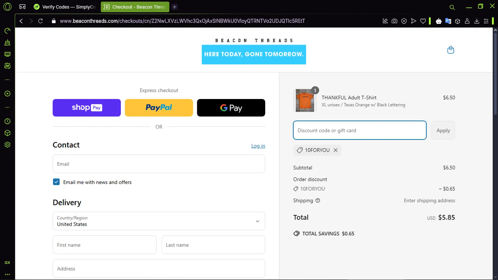The height and width of the screenshot is (280, 498).
Task: Open the Google Translate extension icon
Action: pos(448,21)
